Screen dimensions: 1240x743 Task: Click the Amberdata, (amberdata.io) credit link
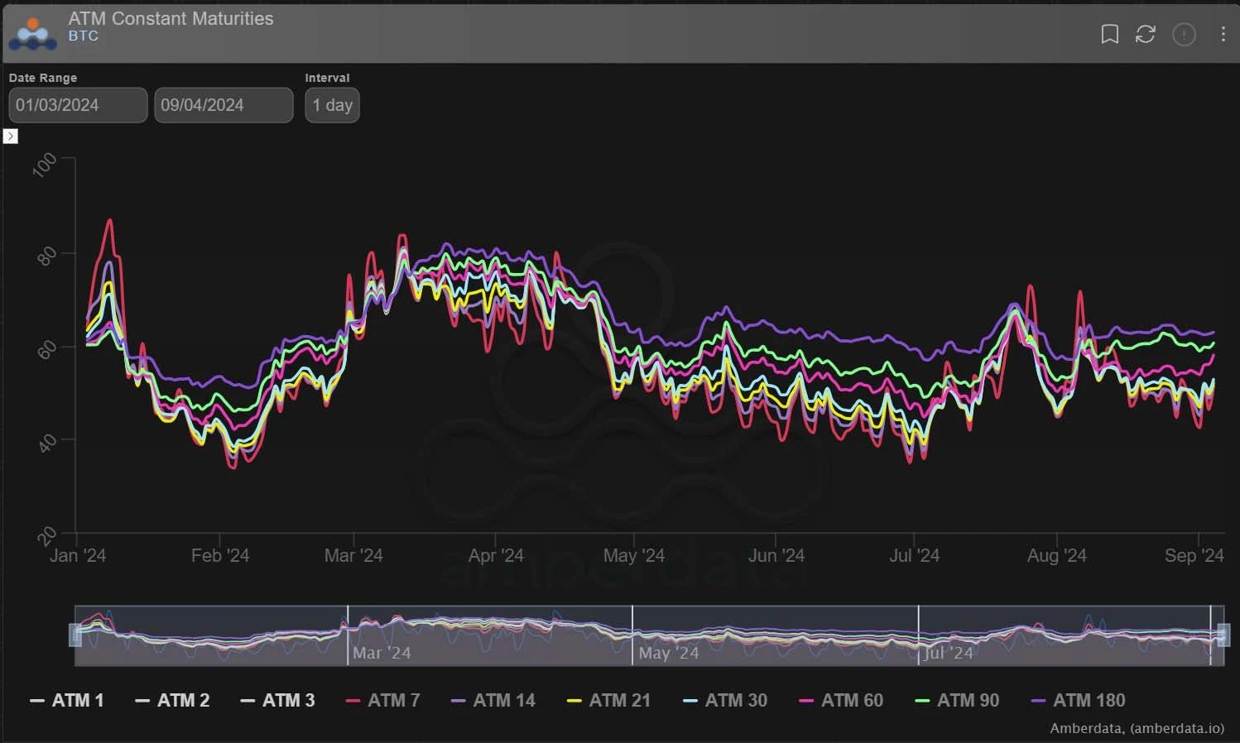point(1137,728)
